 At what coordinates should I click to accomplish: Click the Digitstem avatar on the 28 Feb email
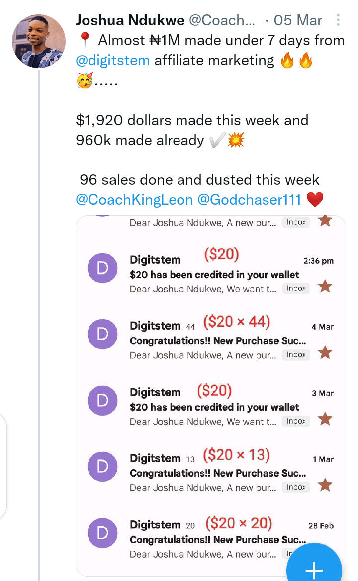(x=102, y=533)
